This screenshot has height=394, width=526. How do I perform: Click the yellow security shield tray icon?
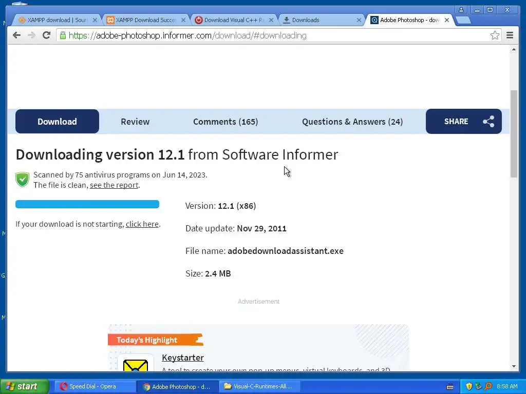tap(469, 386)
